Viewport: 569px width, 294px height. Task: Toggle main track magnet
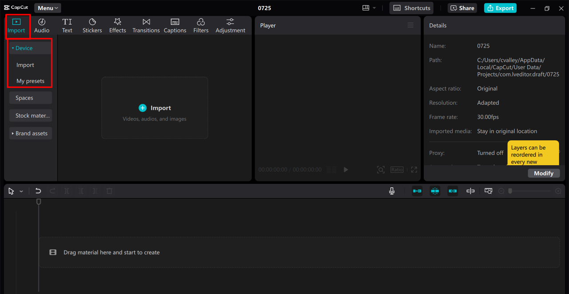coord(417,191)
